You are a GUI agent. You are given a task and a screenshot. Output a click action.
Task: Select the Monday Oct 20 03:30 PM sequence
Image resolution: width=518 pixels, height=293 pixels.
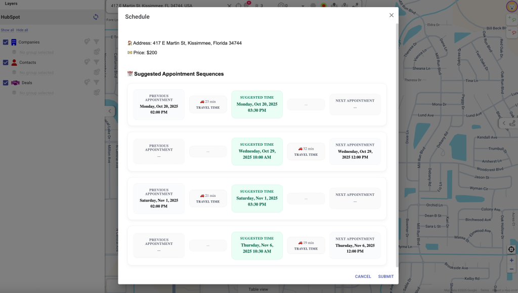pyautogui.click(x=257, y=105)
